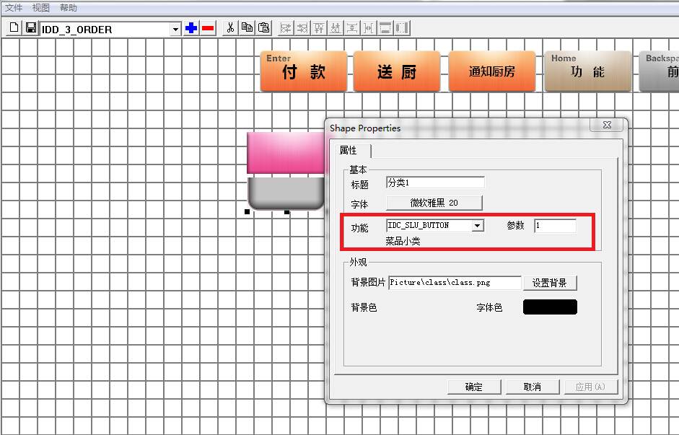Viewport: 679px width, 435px height.
Task: Click the Copy icon in toolbar
Action: pos(247,28)
